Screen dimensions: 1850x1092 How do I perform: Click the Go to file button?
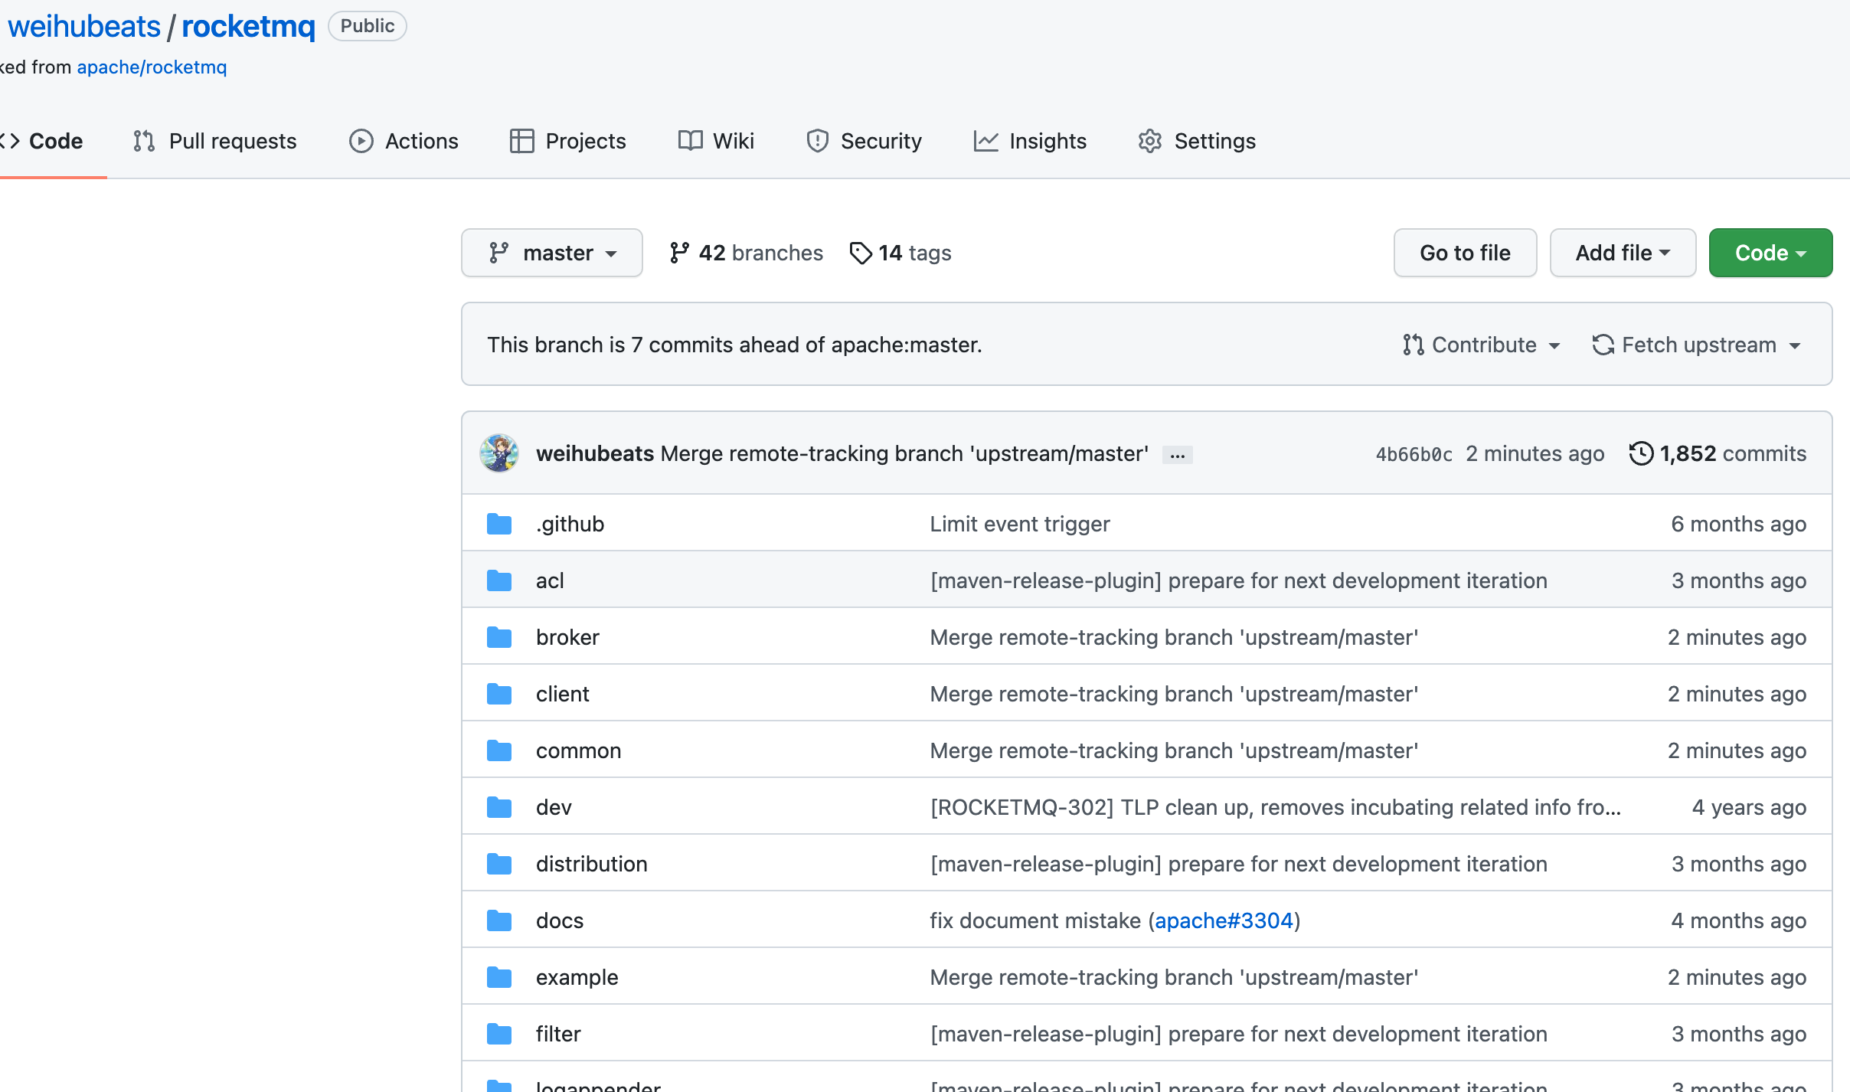point(1465,253)
